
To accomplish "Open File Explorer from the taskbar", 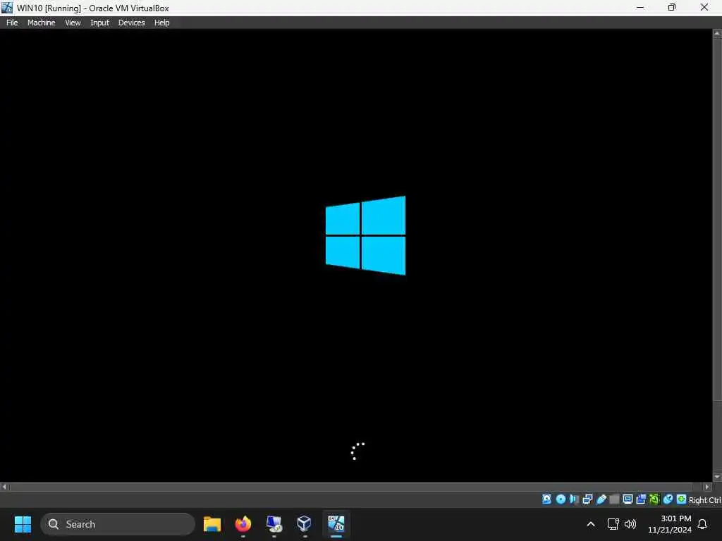I will click(212, 524).
